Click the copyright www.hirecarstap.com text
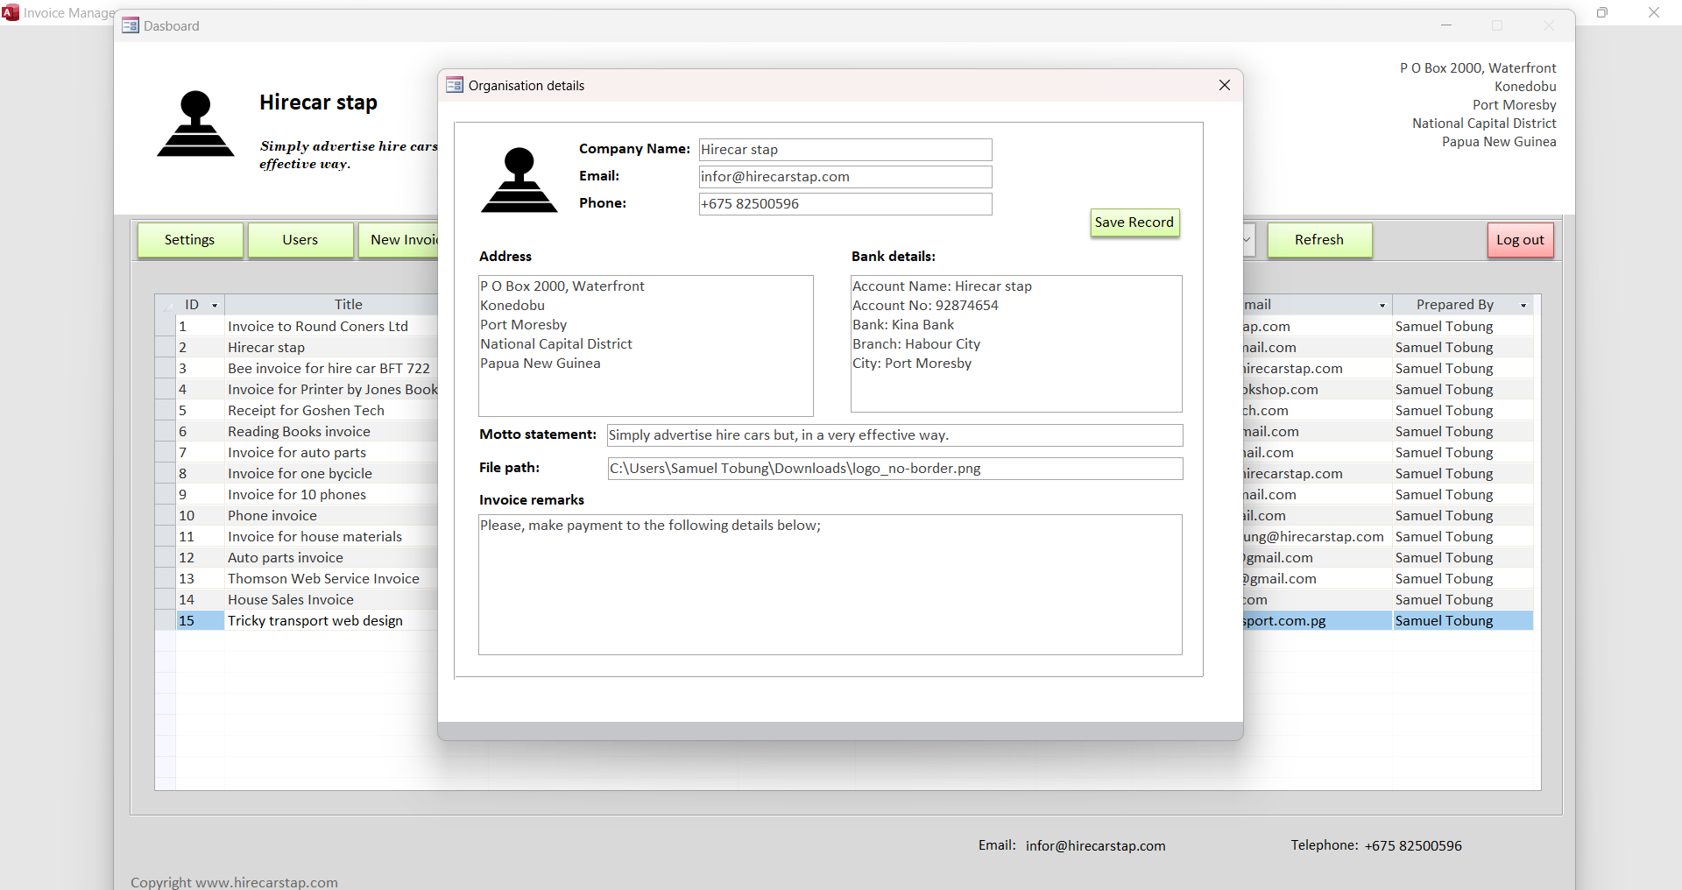This screenshot has width=1682, height=890. 234,882
